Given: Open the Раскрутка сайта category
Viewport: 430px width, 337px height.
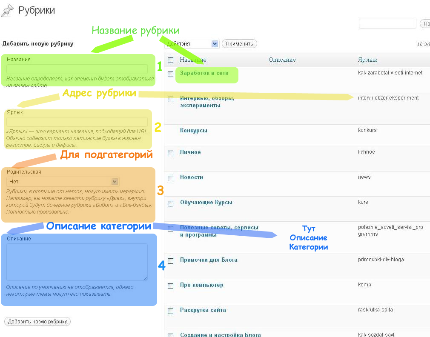Looking at the screenshot, I should point(203,310).
